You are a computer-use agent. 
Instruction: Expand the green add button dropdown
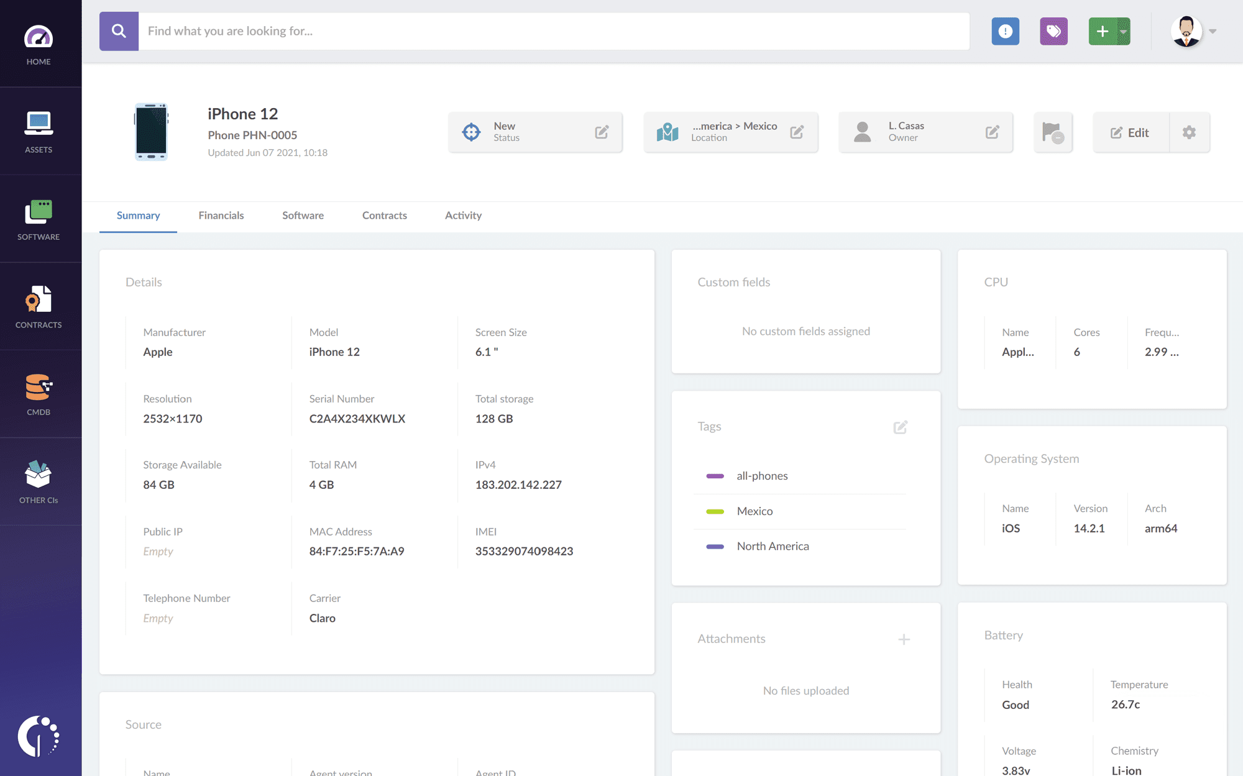[x=1122, y=31]
